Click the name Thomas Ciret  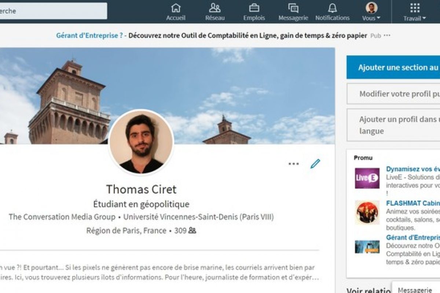(141, 189)
